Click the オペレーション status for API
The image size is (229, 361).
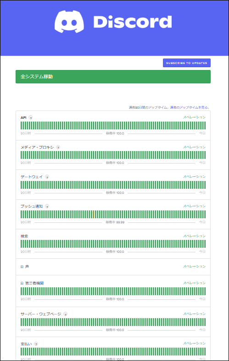tap(194, 117)
